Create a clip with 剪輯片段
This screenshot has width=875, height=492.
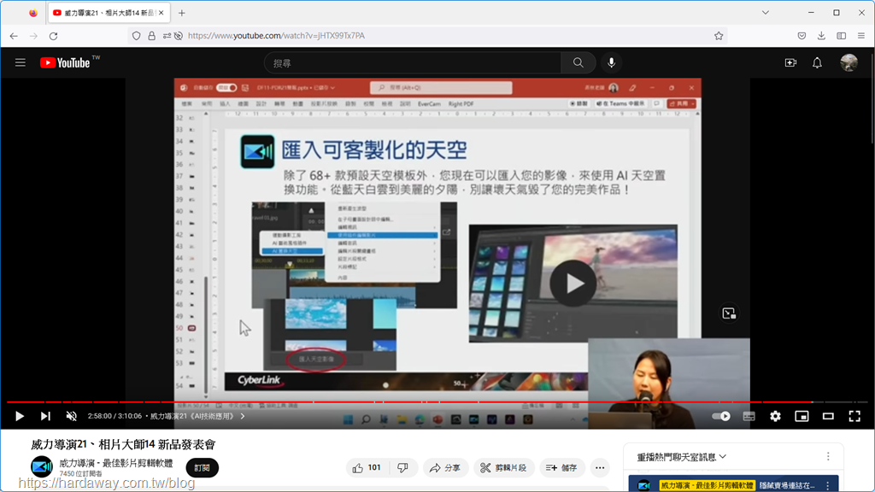coord(504,467)
